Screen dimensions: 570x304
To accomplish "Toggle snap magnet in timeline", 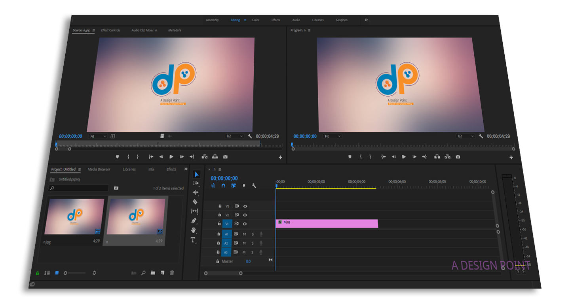I will [223, 186].
